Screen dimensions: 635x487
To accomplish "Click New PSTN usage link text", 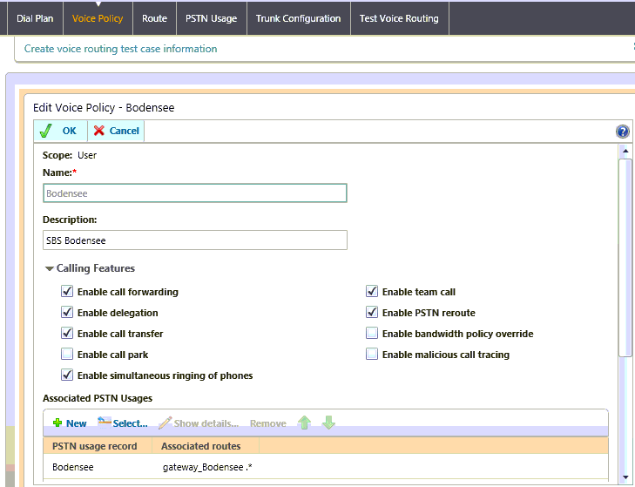I will pyautogui.click(x=76, y=423).
